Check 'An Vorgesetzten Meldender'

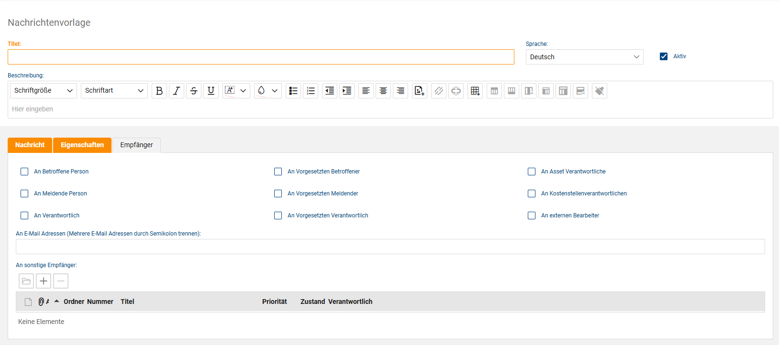[278, 194]
